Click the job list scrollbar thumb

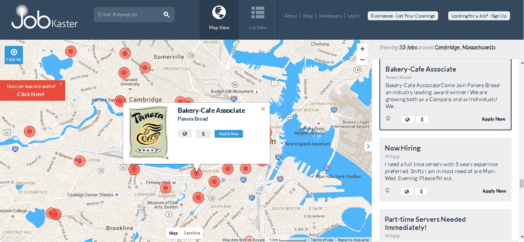[521, 183]
